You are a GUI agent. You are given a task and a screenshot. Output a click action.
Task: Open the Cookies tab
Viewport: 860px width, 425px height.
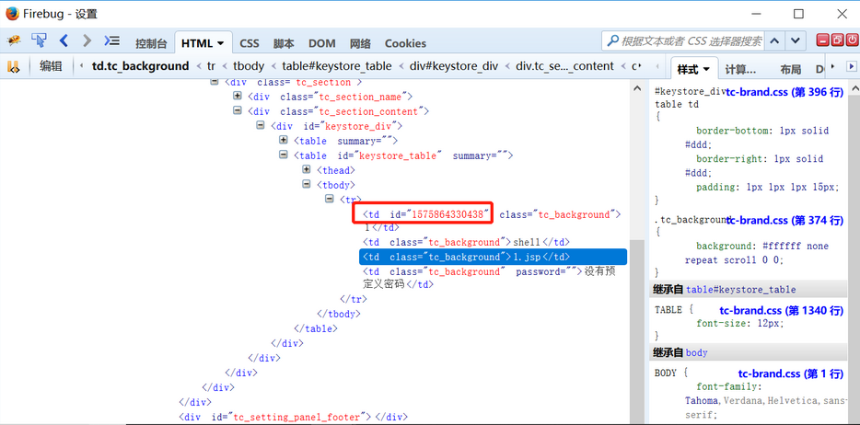coord(405,44)
